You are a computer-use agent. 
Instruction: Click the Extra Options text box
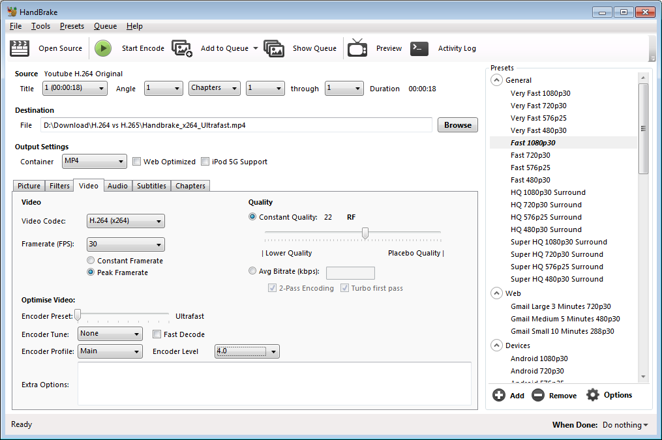tap(275, 383)
